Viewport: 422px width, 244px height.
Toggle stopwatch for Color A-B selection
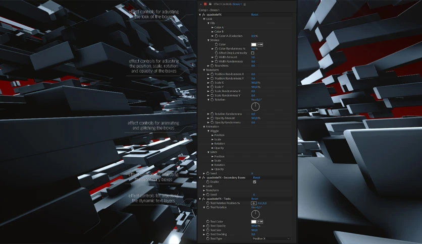[x=216, y=36]
